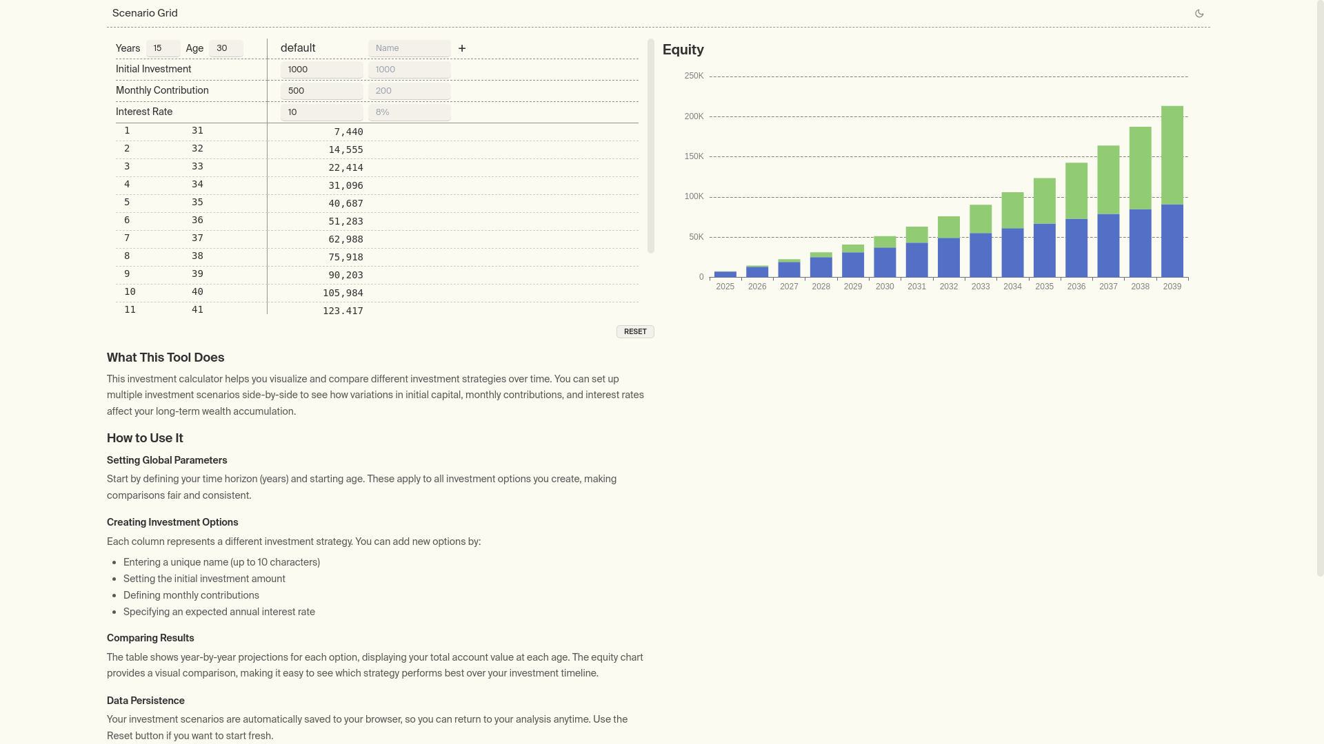Image resolution: width=1324 pixels, height=744 pixels.
Task: Click the default scenario column header
Action: tap(298, 48)
